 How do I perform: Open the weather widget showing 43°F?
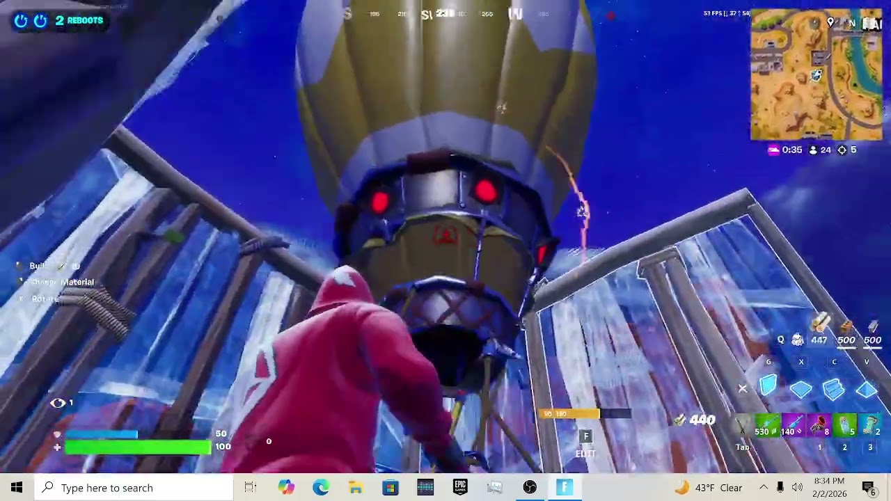(x=709, y=488)
